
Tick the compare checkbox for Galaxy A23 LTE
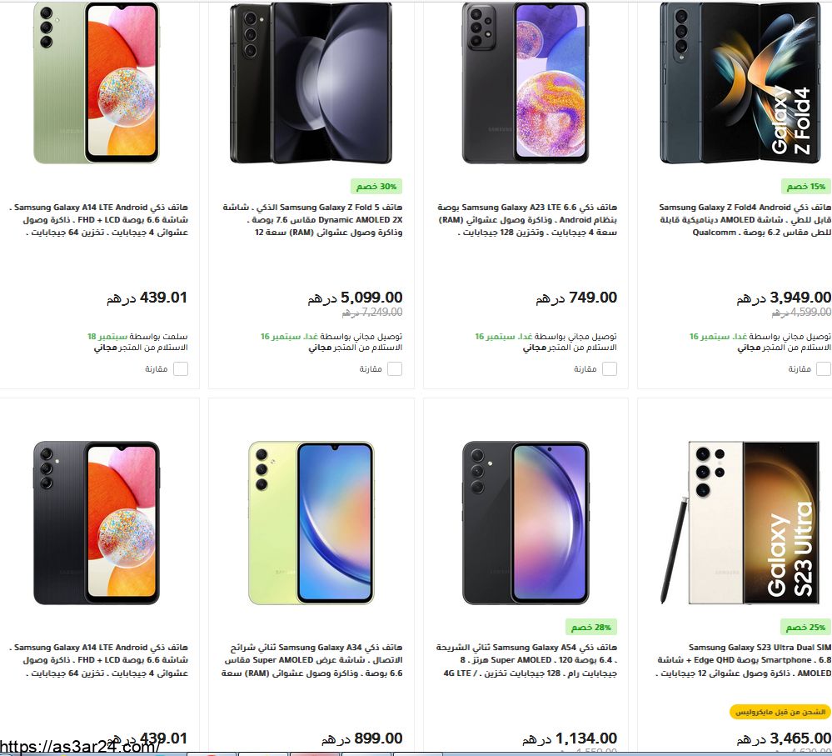(610, 368)
